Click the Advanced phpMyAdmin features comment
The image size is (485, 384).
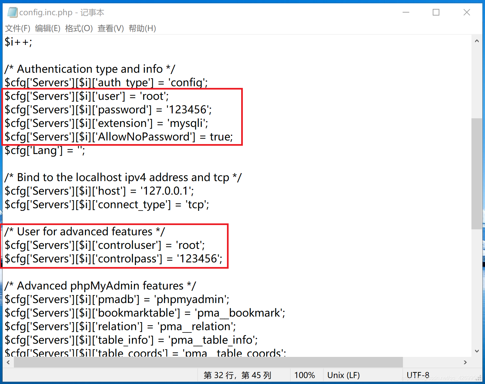click(100, 286)
